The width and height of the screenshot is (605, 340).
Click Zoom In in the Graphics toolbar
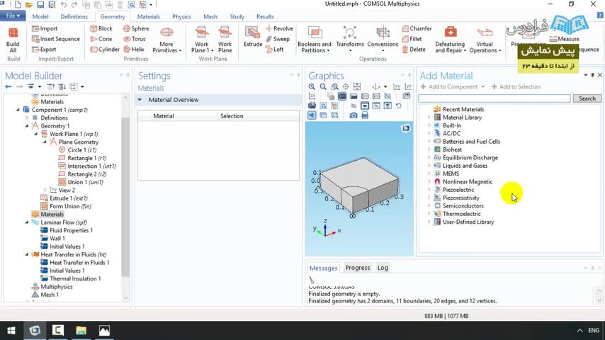pos(312,87)
